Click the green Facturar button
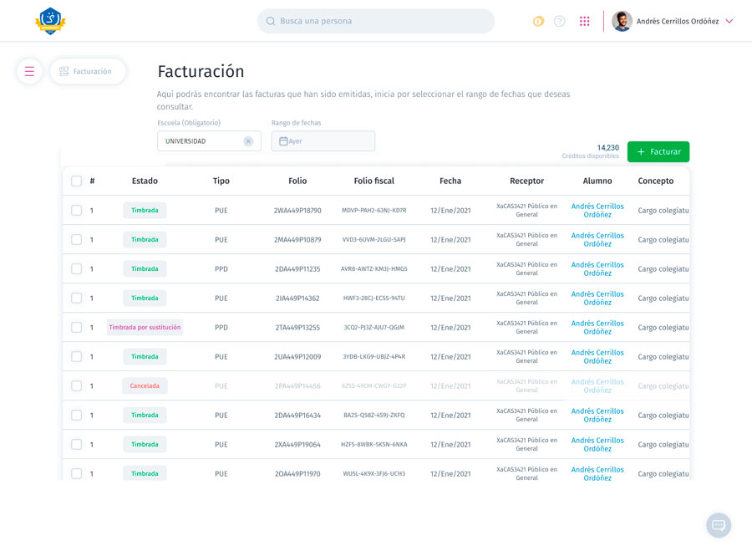The image size is (752, 546). [658, 151]
